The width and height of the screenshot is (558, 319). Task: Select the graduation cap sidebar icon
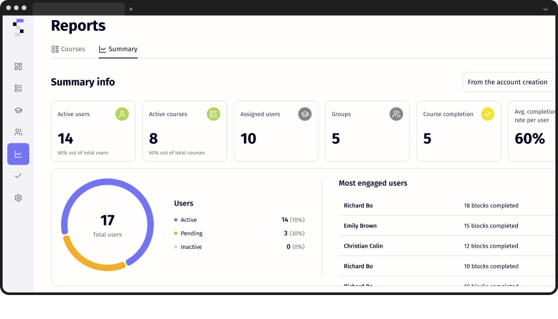point(18,110)
